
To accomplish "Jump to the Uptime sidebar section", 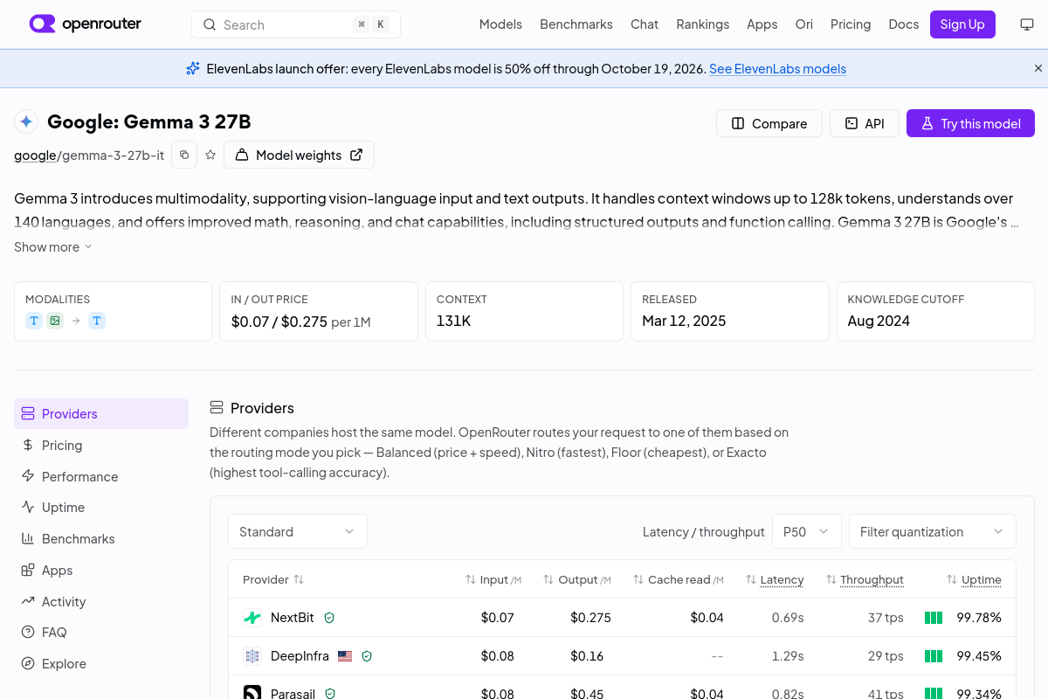I will [x=101, y=508].
